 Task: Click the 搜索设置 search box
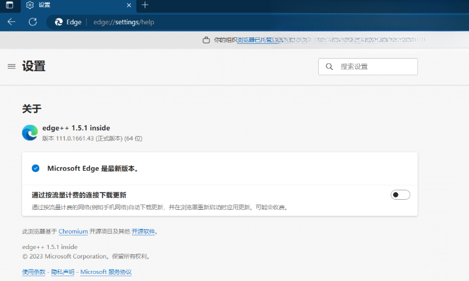point(368,66)
